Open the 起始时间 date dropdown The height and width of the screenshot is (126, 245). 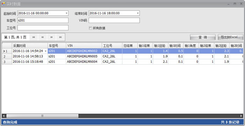pyautogui.click(x=66, y=13)
